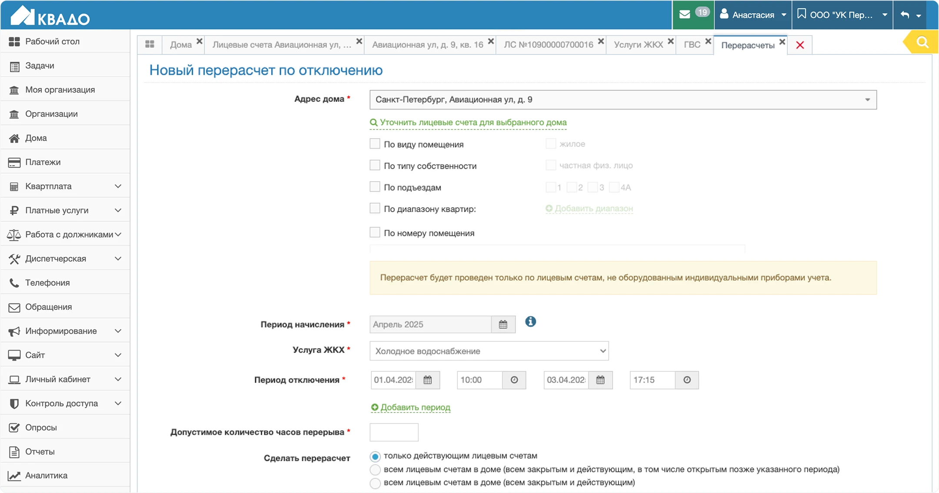Click the yellow search magnifier icon
Viewport: 939px width, 493px height.
tap(922, 42)
